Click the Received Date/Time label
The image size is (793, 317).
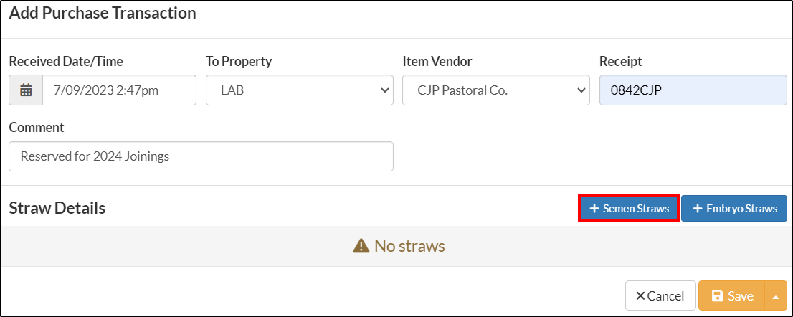tap(66, 62)
